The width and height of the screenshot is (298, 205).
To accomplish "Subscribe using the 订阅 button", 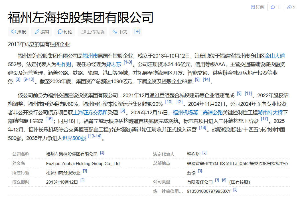I will (x=258, y=7).
